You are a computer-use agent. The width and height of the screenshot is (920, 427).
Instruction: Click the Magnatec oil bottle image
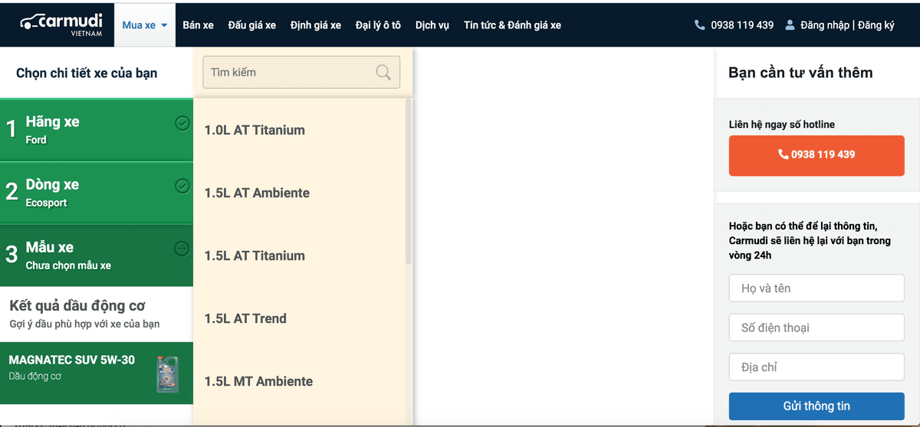(167, 373)
